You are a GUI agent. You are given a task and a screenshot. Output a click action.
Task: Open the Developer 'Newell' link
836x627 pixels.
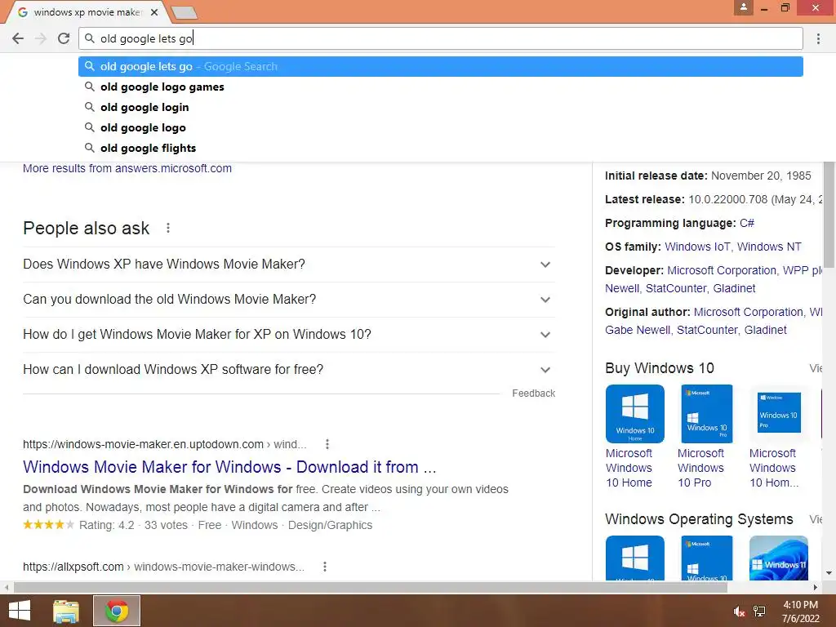[621, 288]
